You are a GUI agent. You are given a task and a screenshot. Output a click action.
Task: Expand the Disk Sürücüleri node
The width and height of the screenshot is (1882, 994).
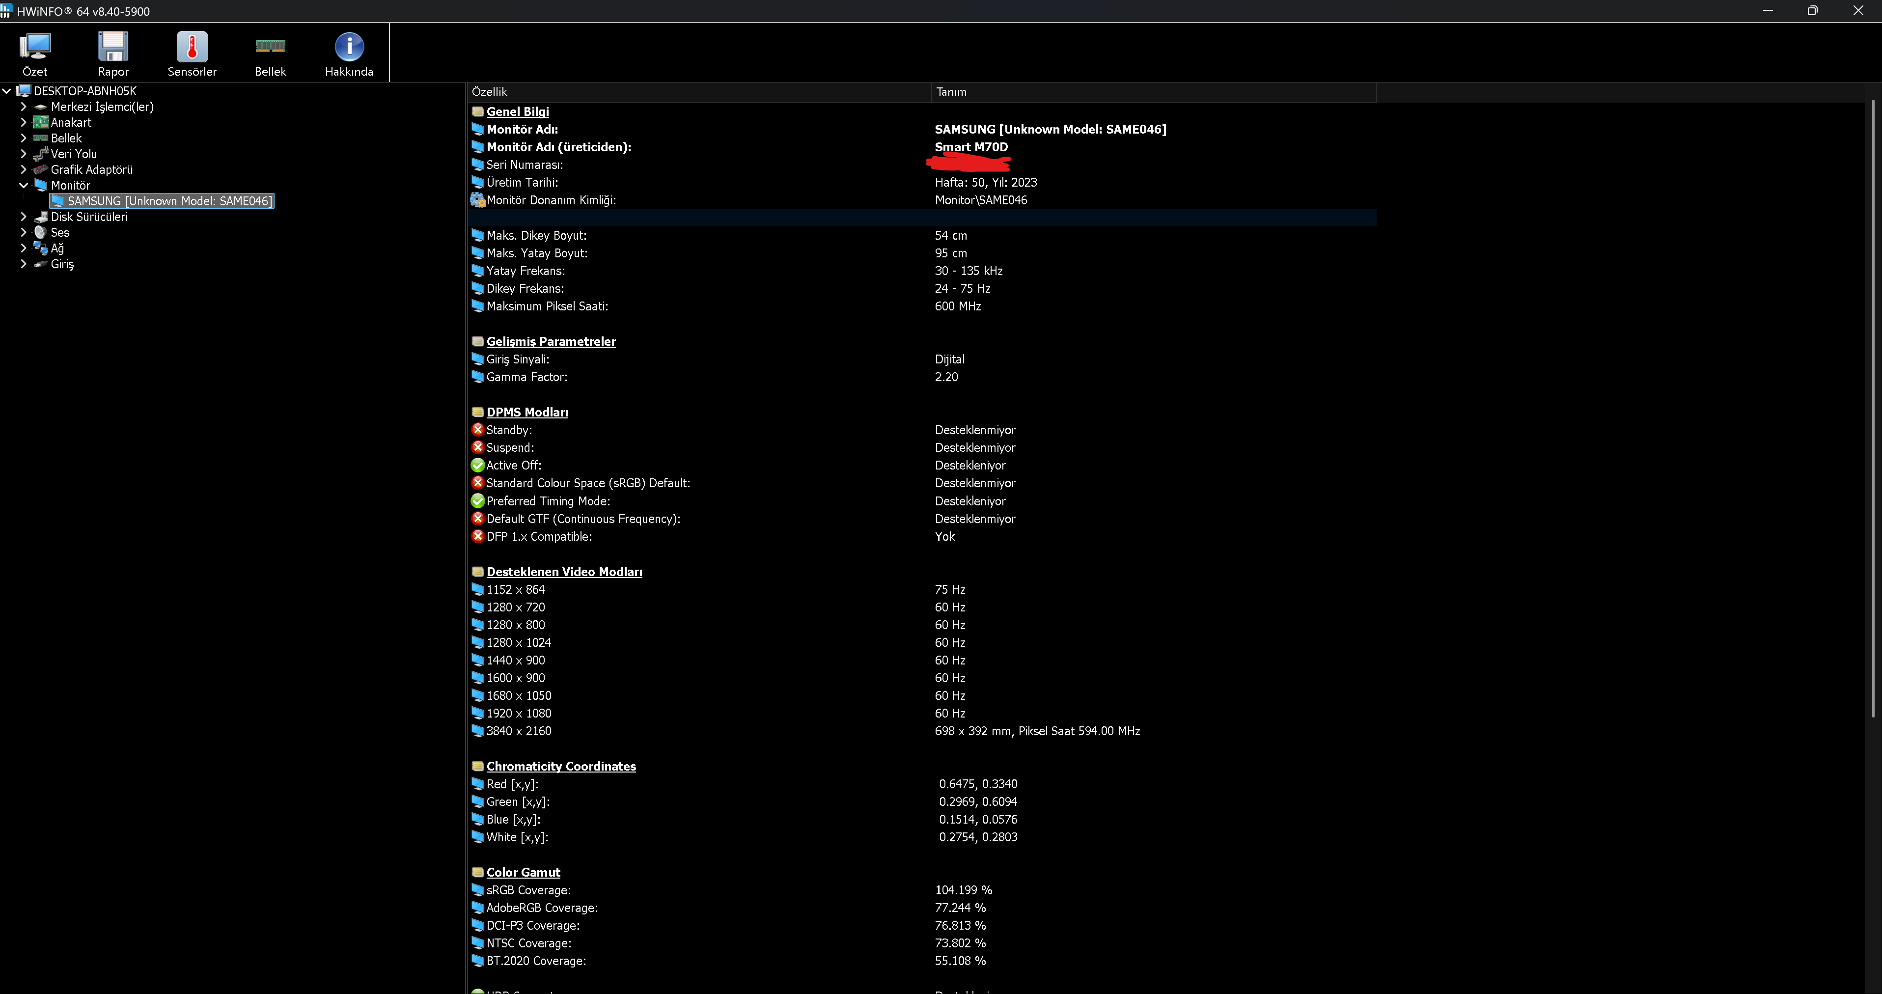[24, 217]
